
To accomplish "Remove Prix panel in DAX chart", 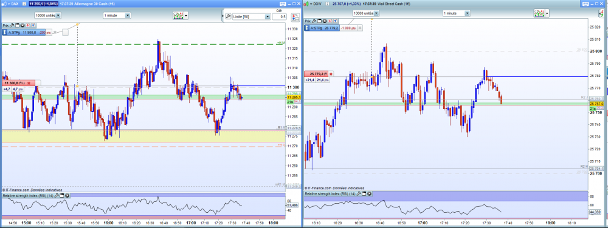I will (x=22, y=25).
